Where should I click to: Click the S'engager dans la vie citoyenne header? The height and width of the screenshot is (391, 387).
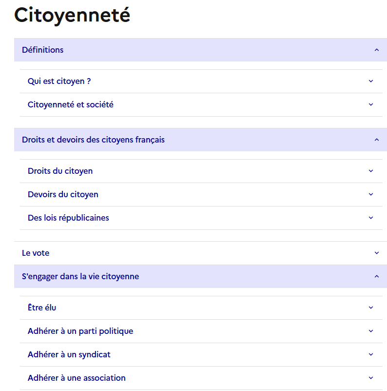tap(200, 276)
